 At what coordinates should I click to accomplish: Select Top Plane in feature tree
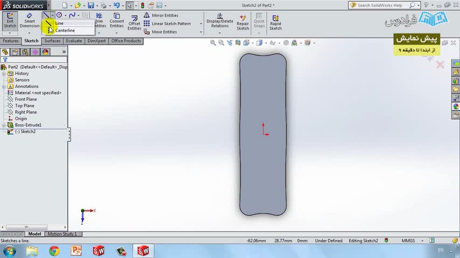pyautogui.click(x=21, y=106)
